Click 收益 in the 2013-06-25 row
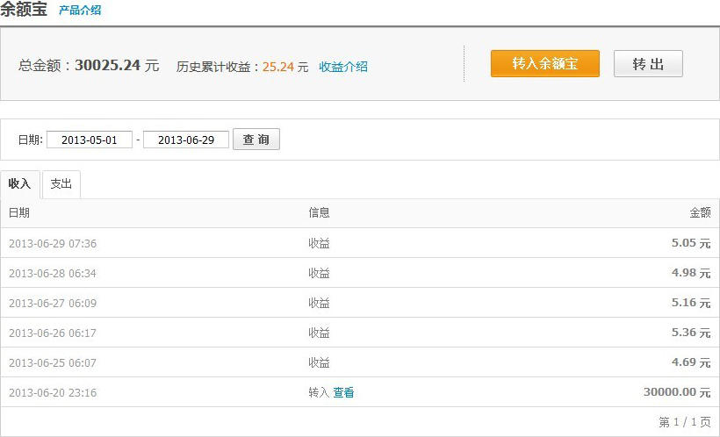 tap(319, 362)
